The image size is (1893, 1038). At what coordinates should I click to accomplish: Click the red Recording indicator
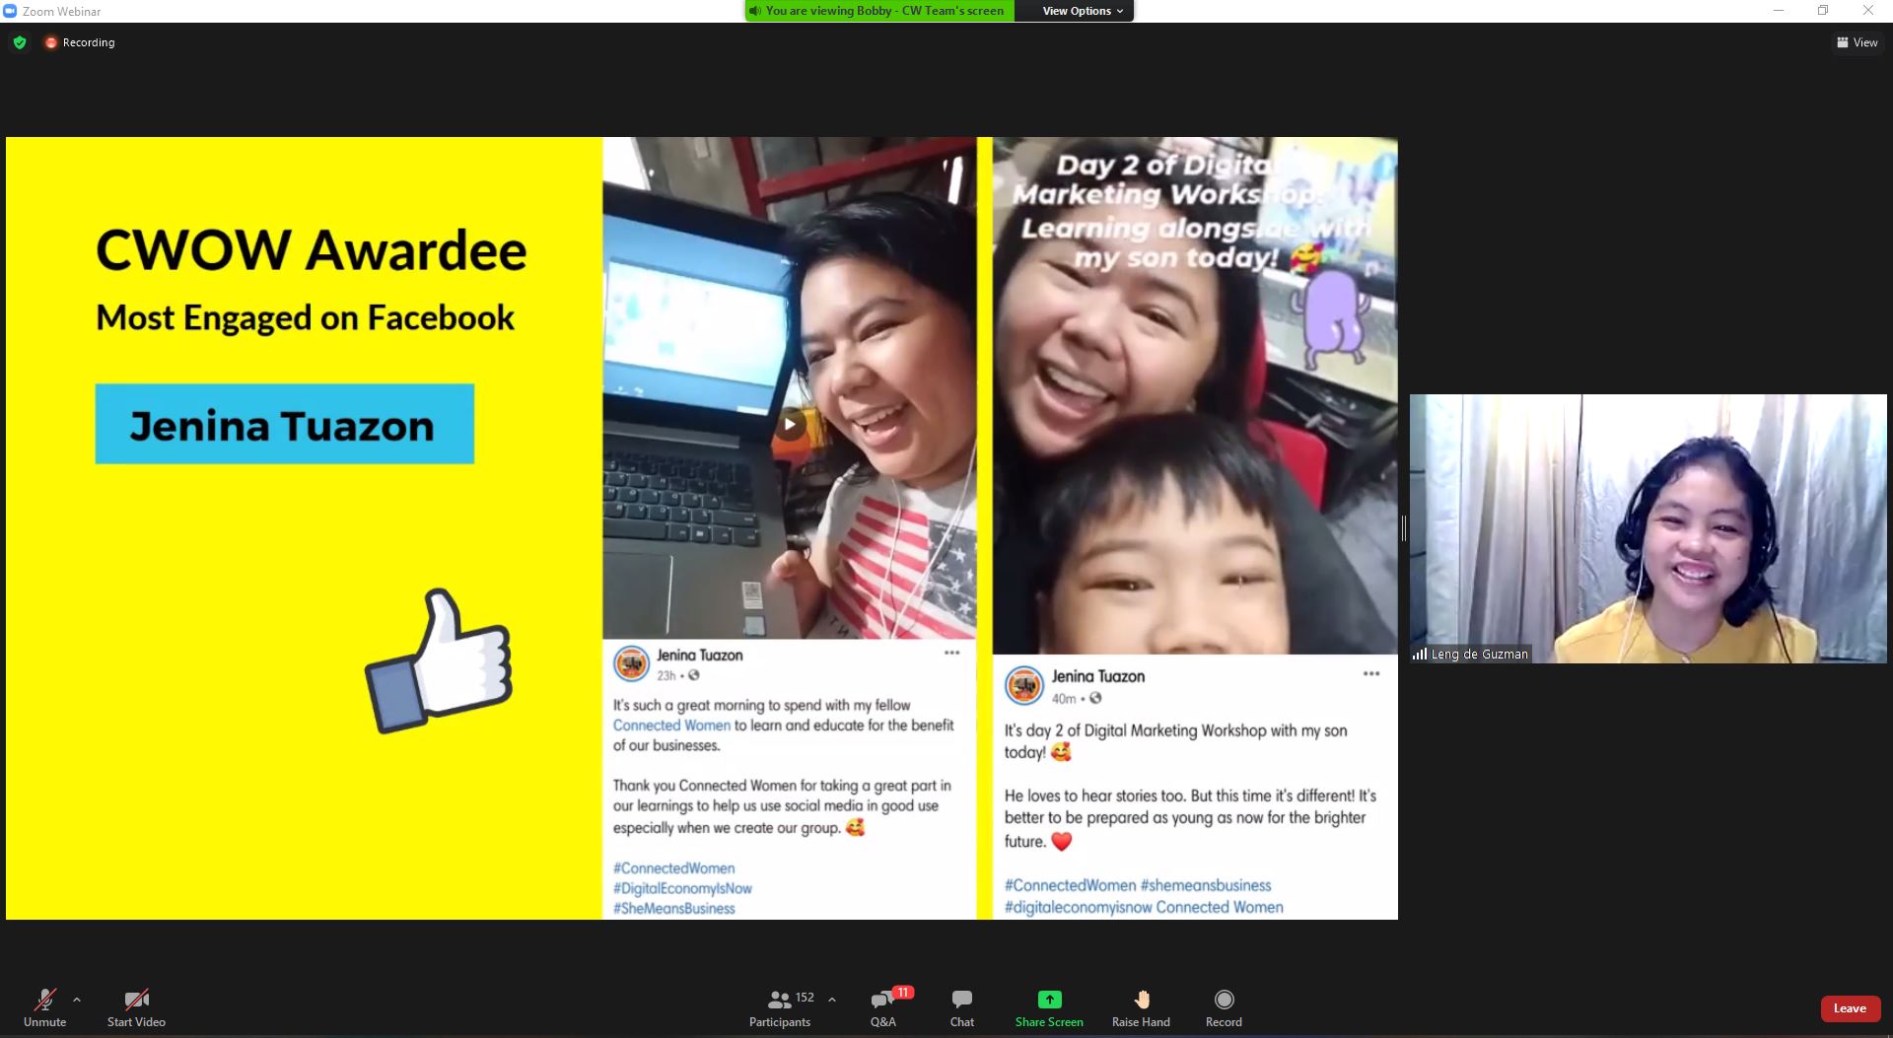tap(80, 42)
